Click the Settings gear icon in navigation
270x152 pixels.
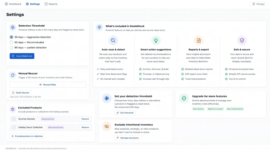click(x=27, y=4)
